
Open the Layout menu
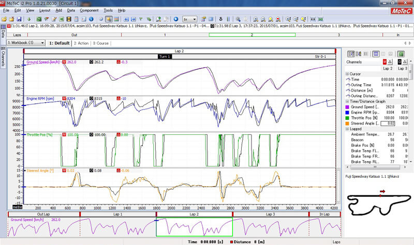[45, 10]
